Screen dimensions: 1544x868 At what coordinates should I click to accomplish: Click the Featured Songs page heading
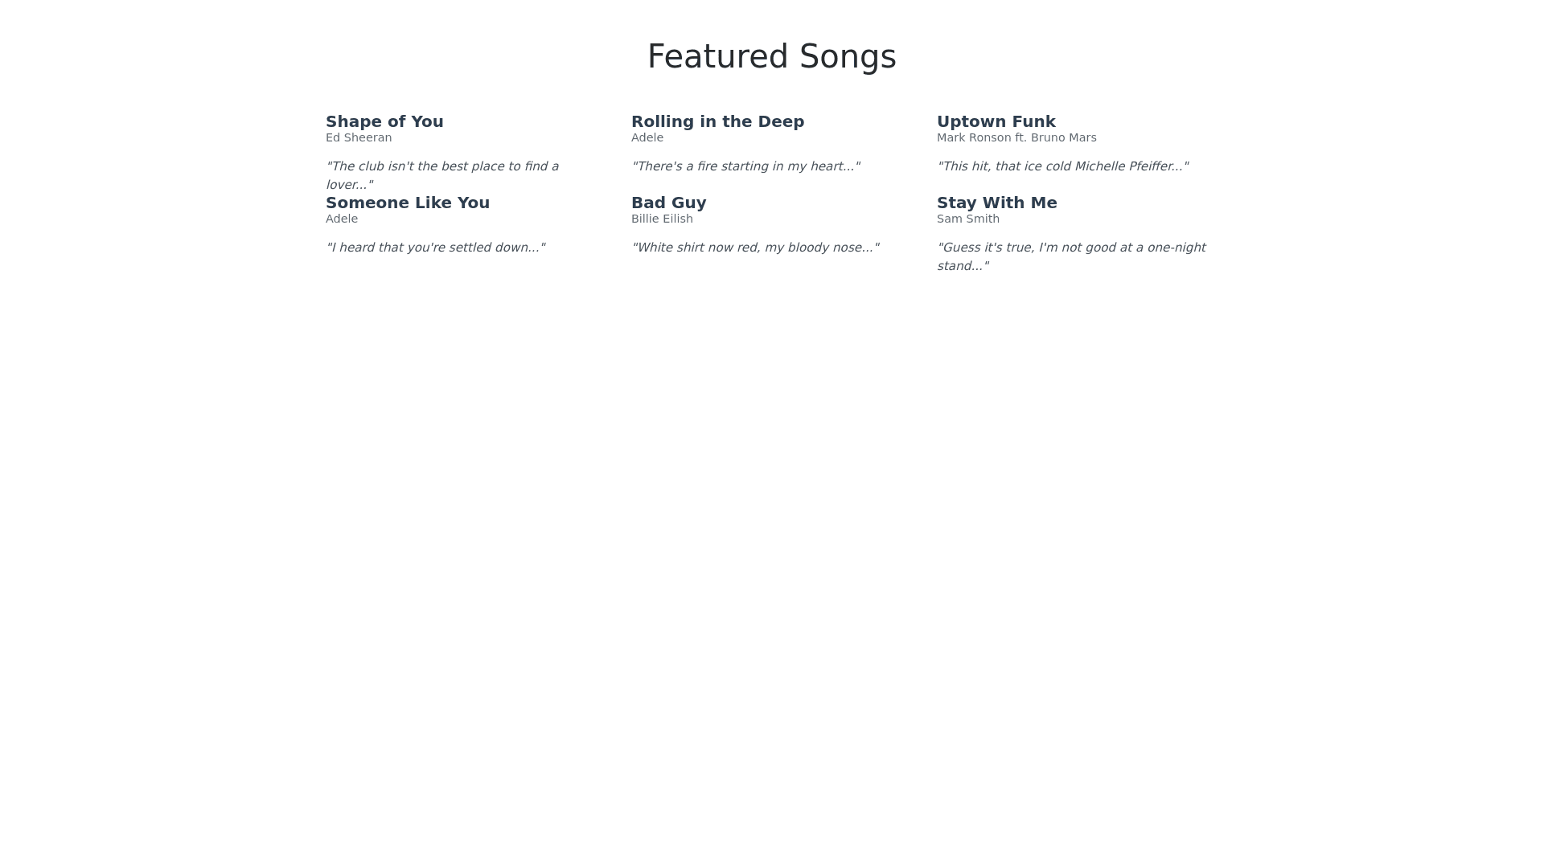click(771, 56)
